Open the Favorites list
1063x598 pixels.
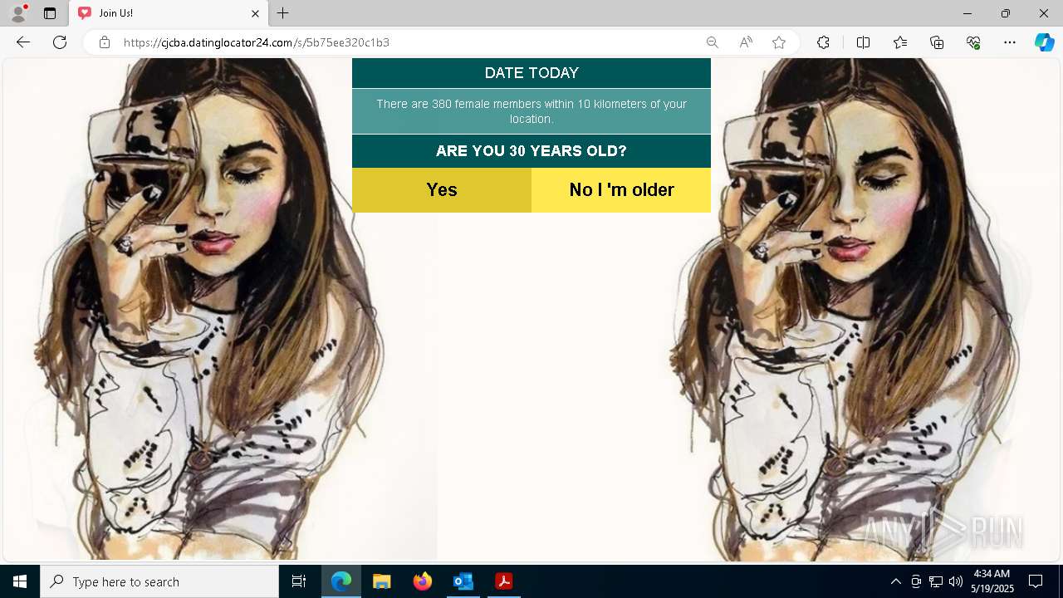900,42
